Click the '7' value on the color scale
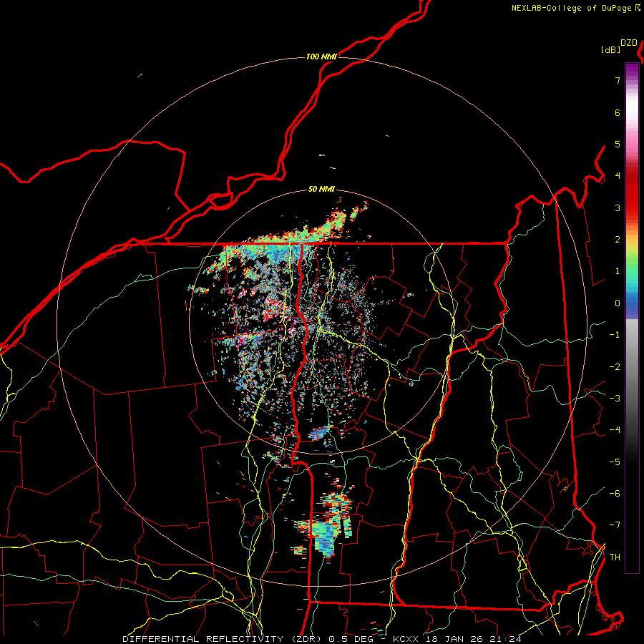The image size is (644, 644). tap(618, 80)
